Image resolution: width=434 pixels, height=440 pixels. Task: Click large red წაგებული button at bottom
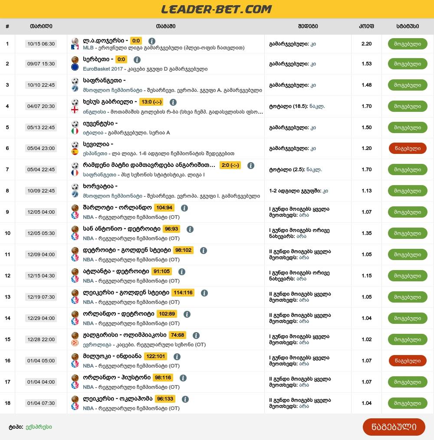(394, 427)
